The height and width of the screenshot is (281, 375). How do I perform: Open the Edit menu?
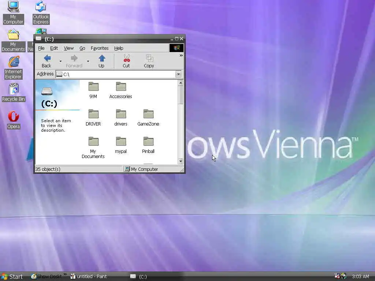(54, 48)
